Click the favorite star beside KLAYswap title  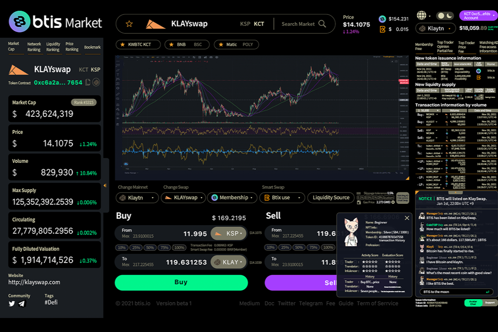[x=129, y=24]
